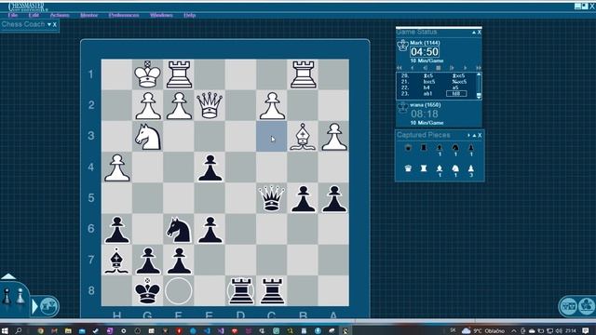Open the Actions menu
Viewport: 596px width, 335px height.
[x=60, y=15]
